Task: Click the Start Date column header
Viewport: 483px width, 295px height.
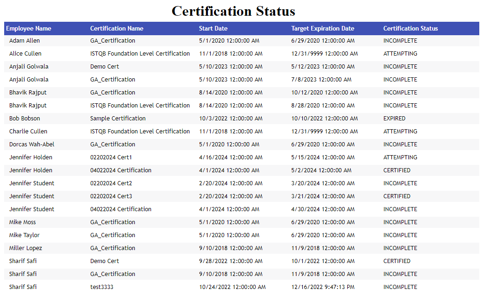Action: pos(213,29)
